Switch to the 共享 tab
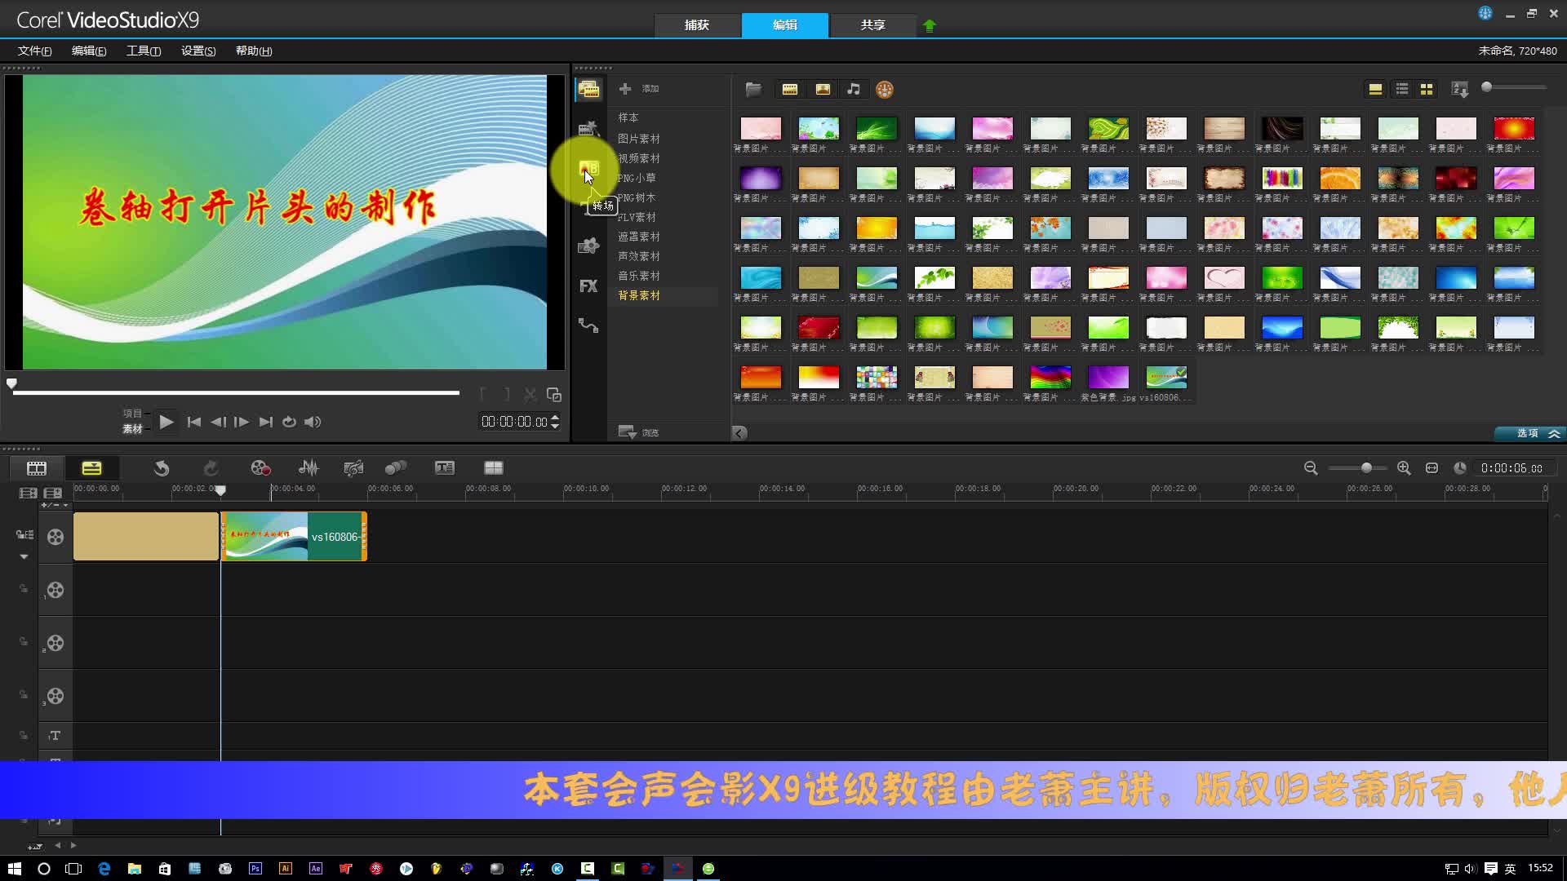The image size is (1567, 881). (872, 25)
